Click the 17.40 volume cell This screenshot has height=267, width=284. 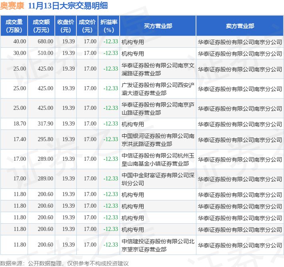pos(20,139)
